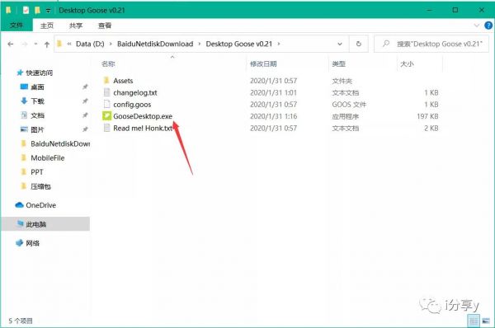495x328 pixels.
Task: Click the 2020/1/31 1:16 date cell
Action: pyautogui.click(x=273, y=116)
